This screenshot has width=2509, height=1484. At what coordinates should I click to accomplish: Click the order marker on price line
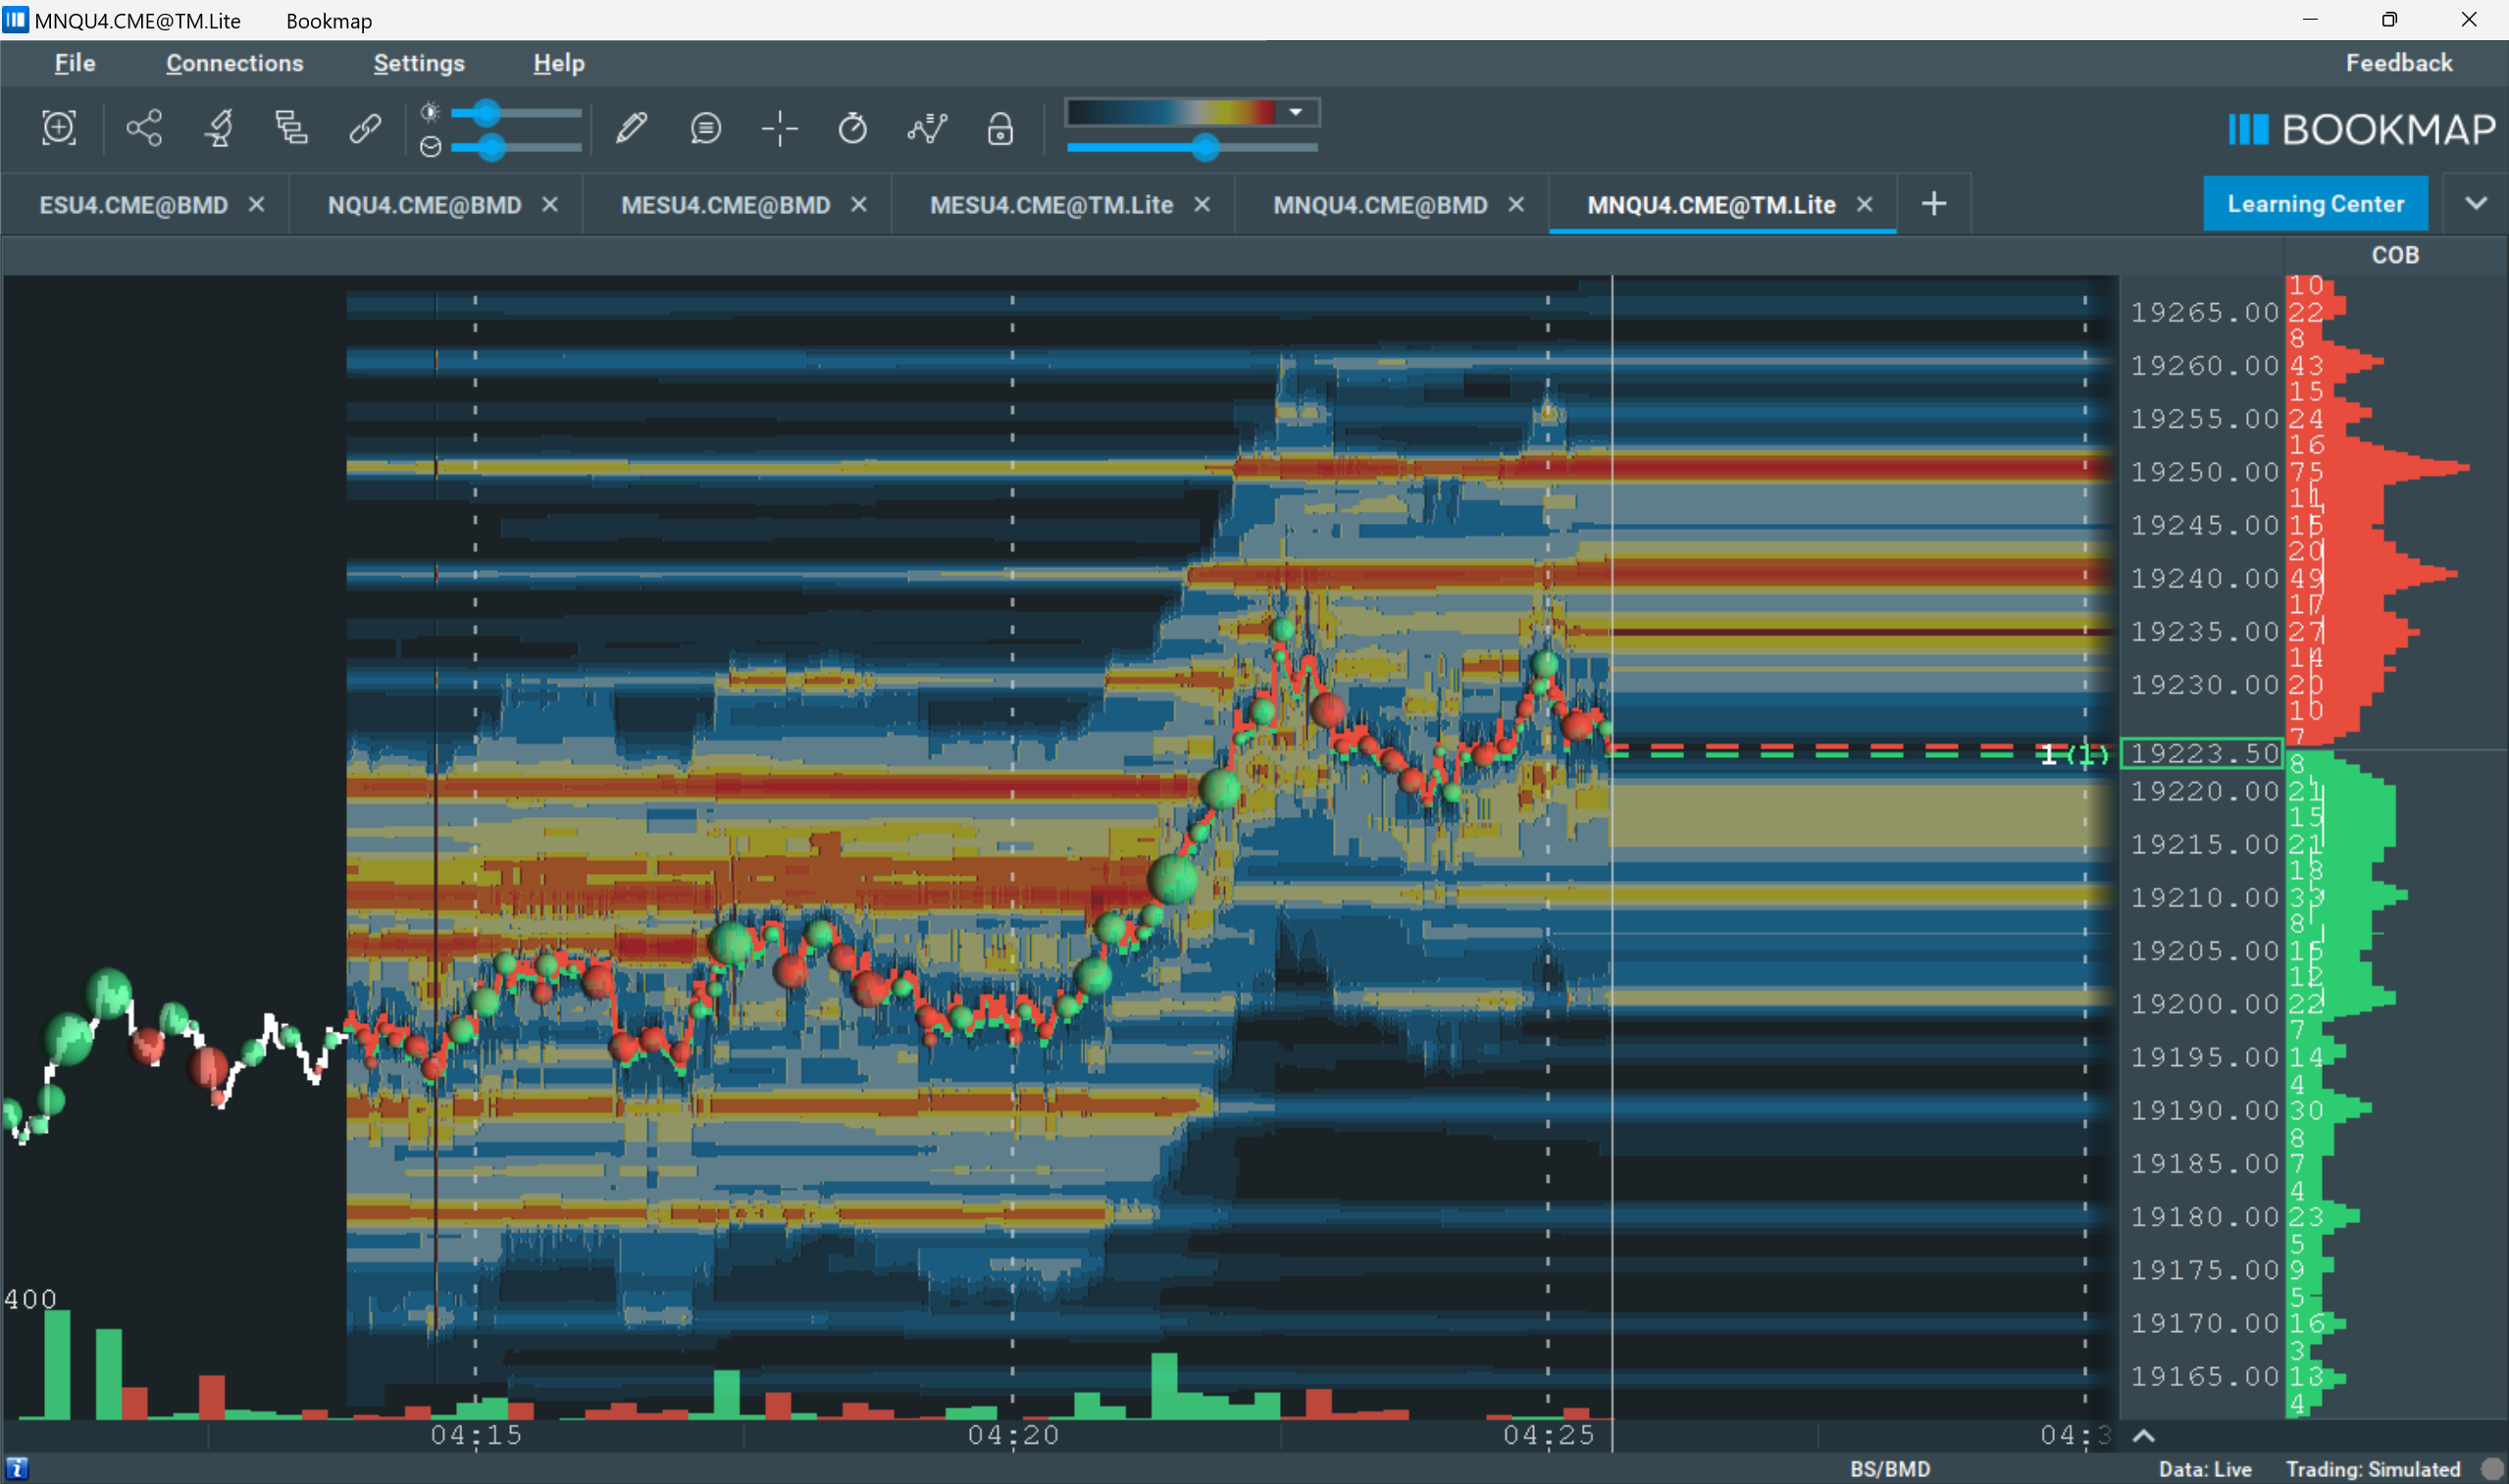click(2074, 754)
